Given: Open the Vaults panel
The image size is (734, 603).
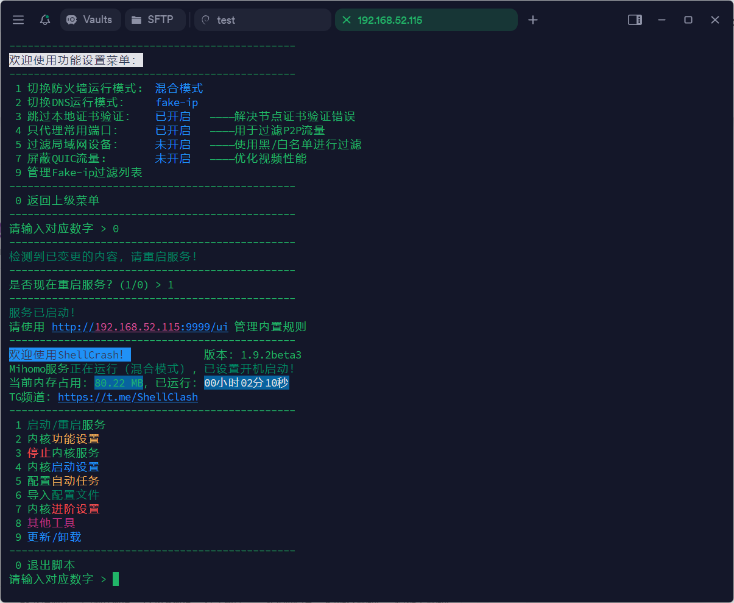Looking at the screenshot, I should [90, 20].
